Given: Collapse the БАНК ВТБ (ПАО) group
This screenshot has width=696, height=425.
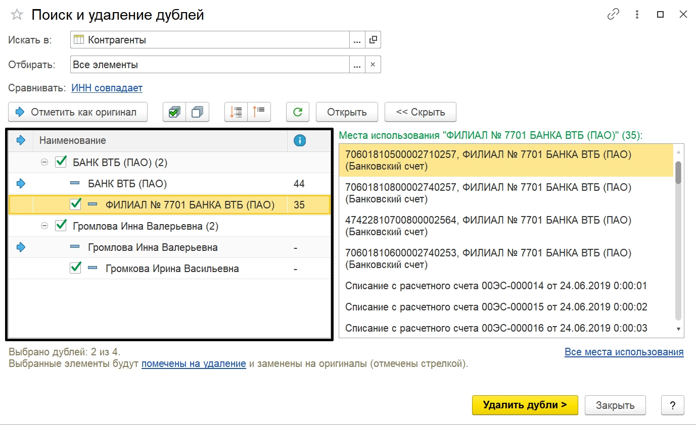Looking at the screenshot, I should coord(44,163).
